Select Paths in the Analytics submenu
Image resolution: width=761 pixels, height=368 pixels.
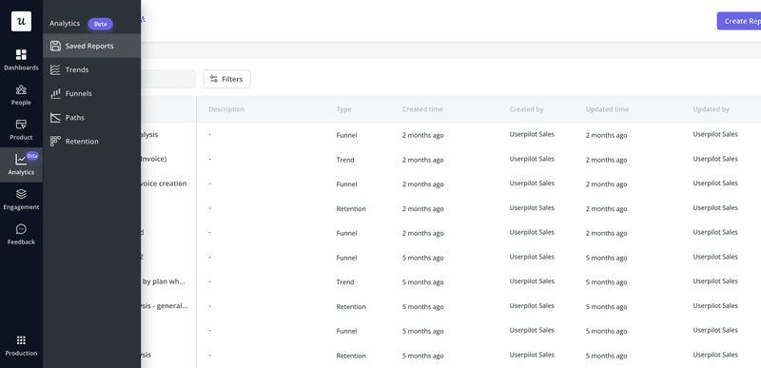coord(91,117)
